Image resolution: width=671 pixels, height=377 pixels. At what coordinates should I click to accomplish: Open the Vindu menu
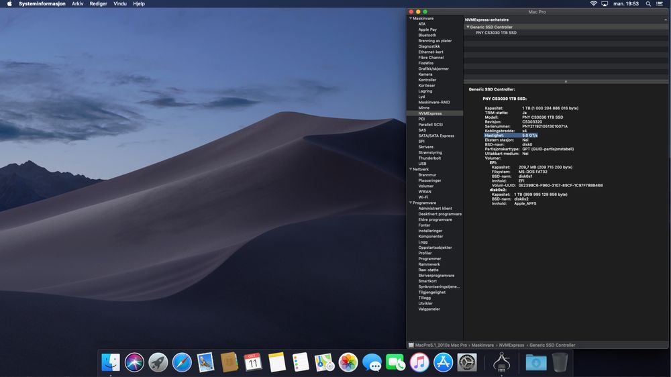coord(120,3)
